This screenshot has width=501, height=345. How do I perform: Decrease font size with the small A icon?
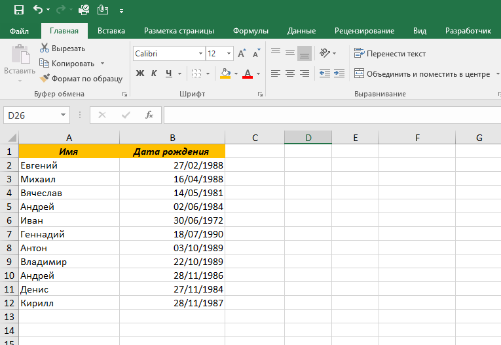(x=256, y=53)
